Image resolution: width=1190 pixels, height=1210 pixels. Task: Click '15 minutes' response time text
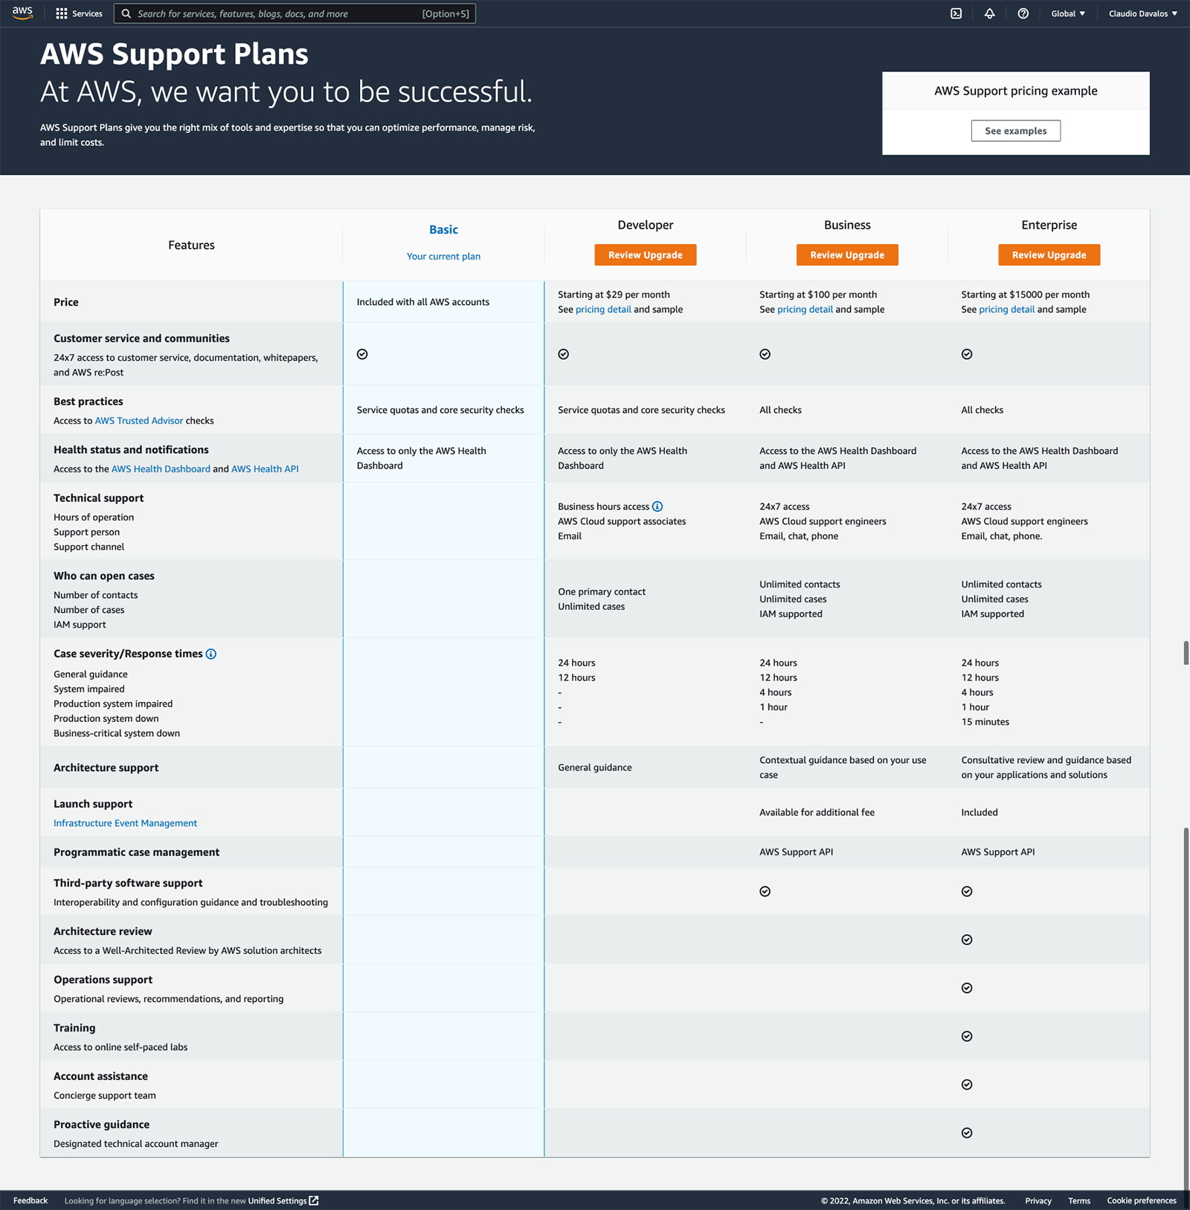pos(985,722)
